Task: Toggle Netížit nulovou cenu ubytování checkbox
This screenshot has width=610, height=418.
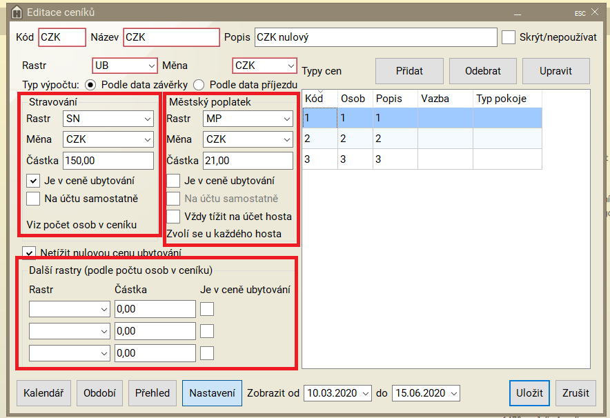Action: pyautogui.click(x=29, y=252)
